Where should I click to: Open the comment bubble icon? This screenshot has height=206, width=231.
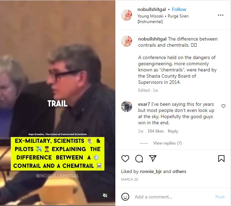pos(139,159)
